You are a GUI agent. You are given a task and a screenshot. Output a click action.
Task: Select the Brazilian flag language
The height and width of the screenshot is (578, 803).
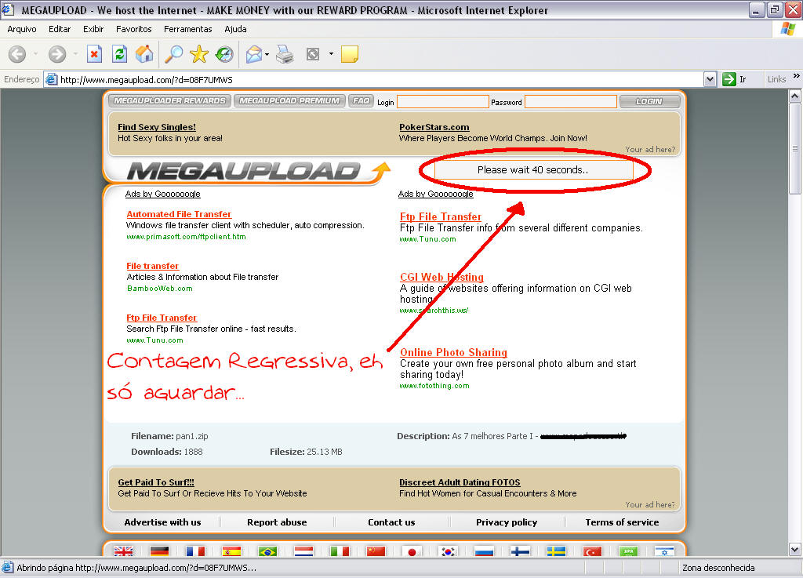click(267, 551)
